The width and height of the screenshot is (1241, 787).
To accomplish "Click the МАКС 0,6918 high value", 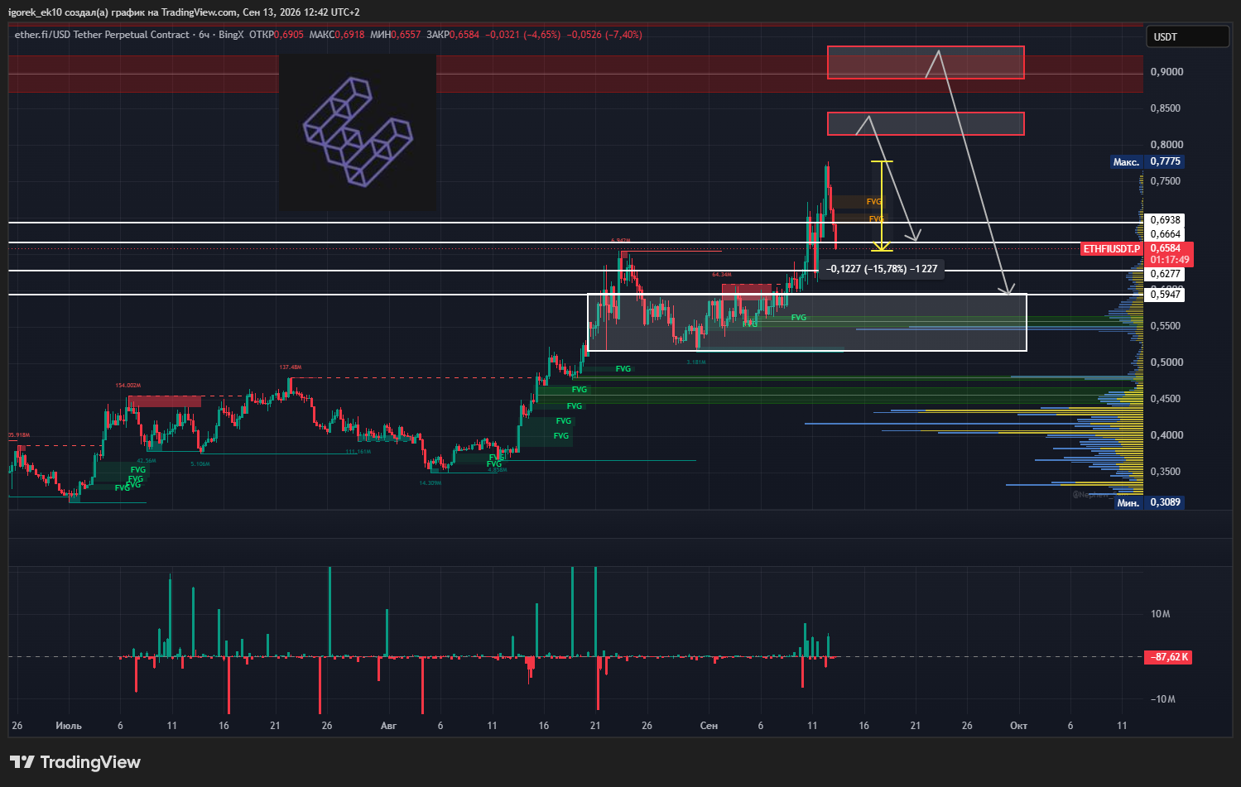I will coord(337,35).
